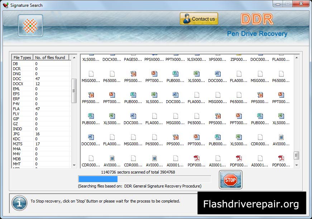Viewport: 312px width, 219px height.
Task: Select CDR000 icon in row starting with DOC000
Action: [260, 137]
